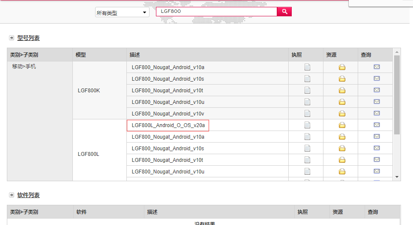Click the 型号列表 heading link

point(29,38)
